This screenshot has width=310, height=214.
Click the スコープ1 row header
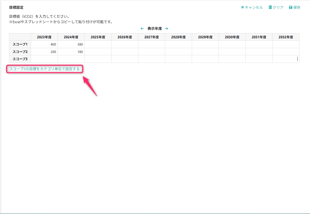tap(20, 44)
